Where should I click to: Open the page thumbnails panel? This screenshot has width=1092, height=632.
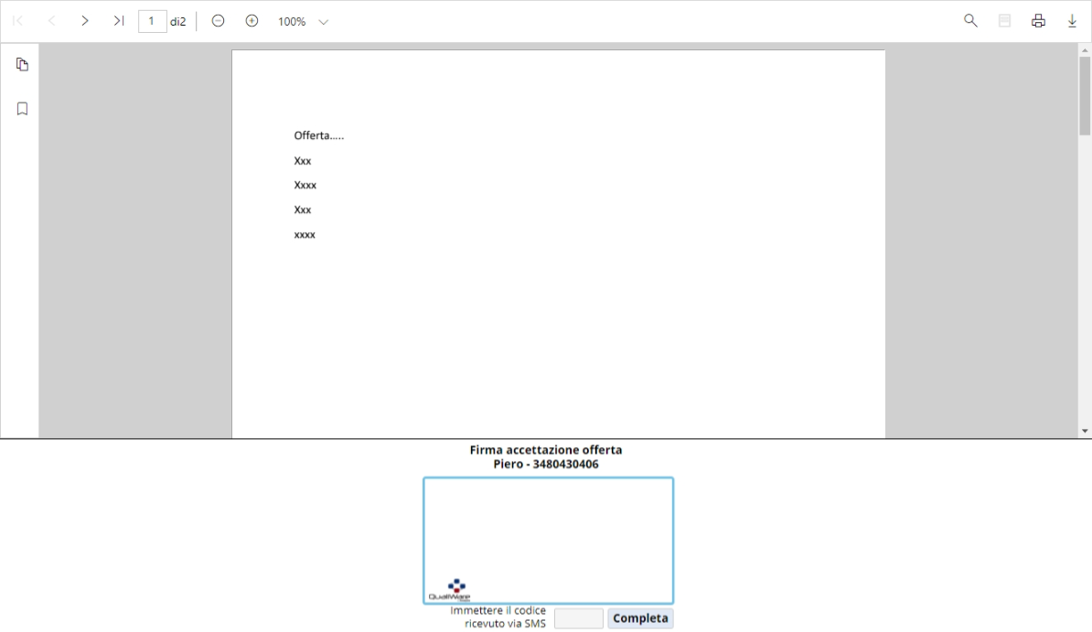22,64
